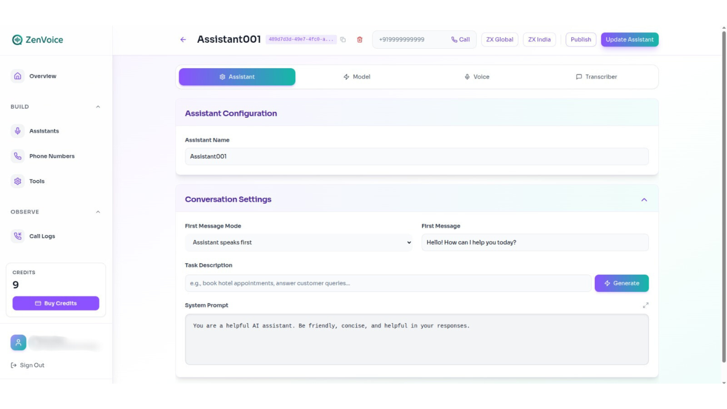This screenshot has width=727, height=409.
Task: Switch to the Voice tab
Action: coord(477,77)
